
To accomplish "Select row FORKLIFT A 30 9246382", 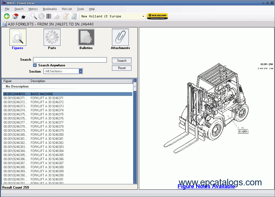I will [68, 143].
